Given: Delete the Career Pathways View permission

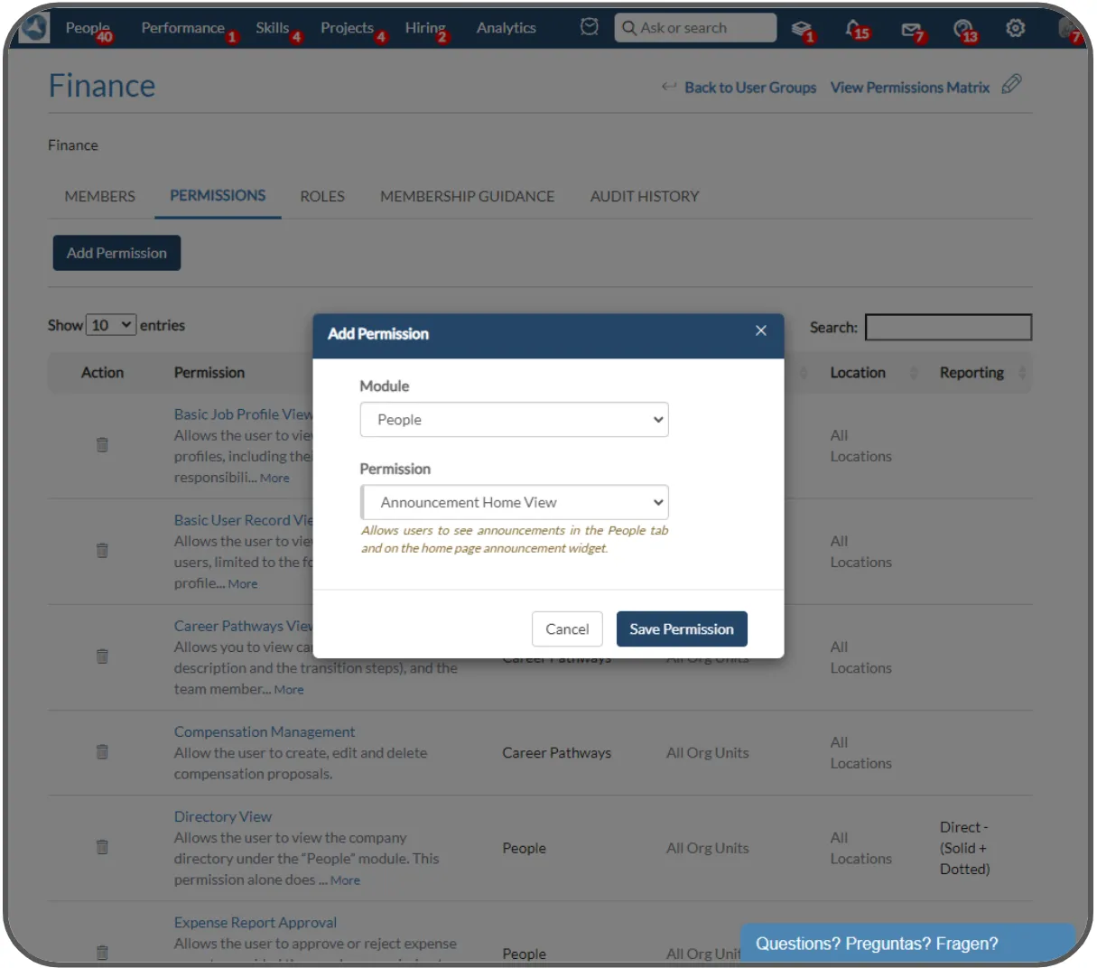Looking at the screenshot, I should [102, 656].
